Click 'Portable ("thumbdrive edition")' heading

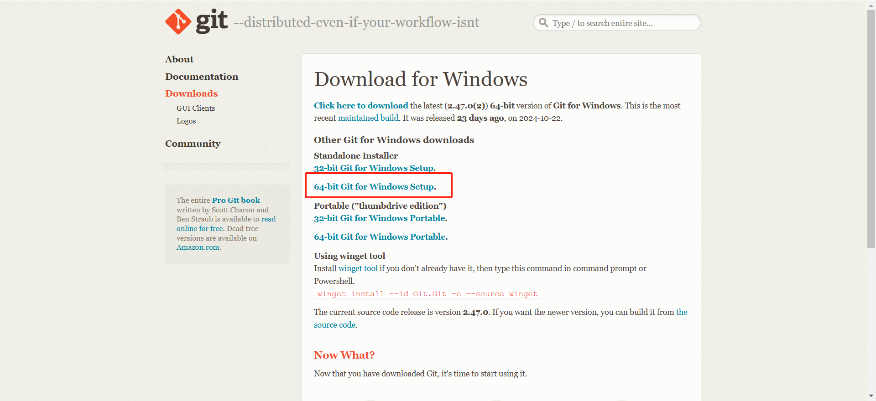point(380,206)
